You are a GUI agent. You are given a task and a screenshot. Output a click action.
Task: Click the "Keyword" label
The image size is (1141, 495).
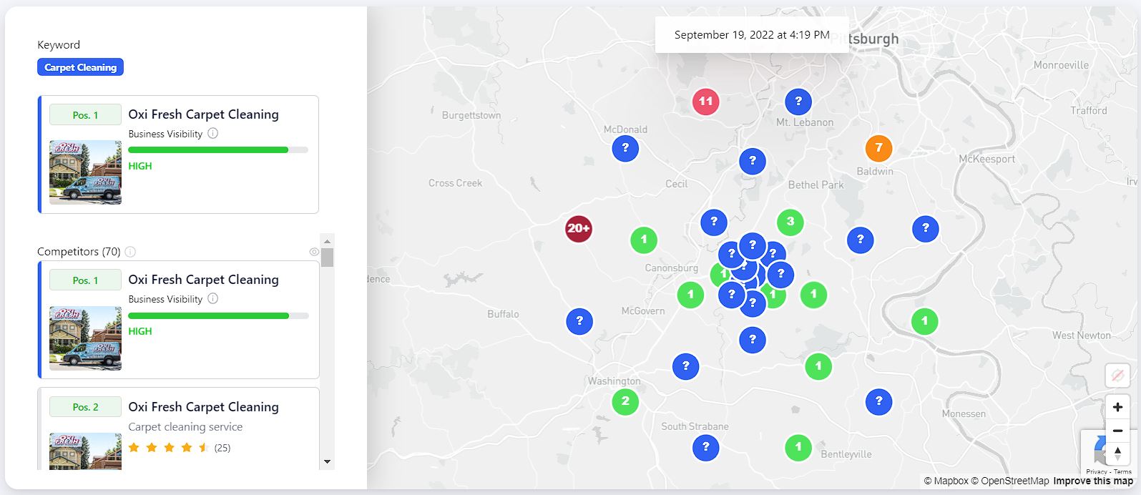(x=59, y=45)
